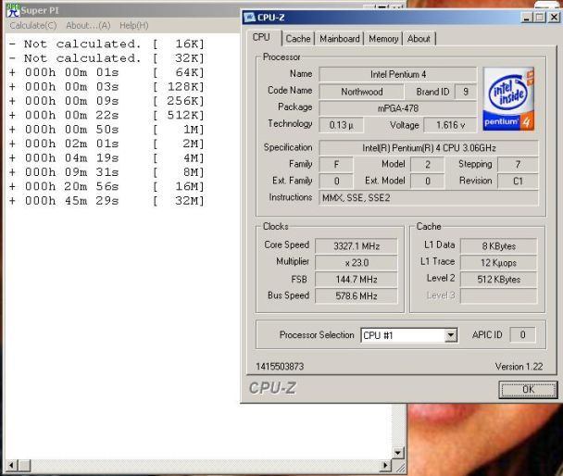Click the Stepping value 7
Screen dimensions: 563x476
pyautogui.click(x=518, y=165)
